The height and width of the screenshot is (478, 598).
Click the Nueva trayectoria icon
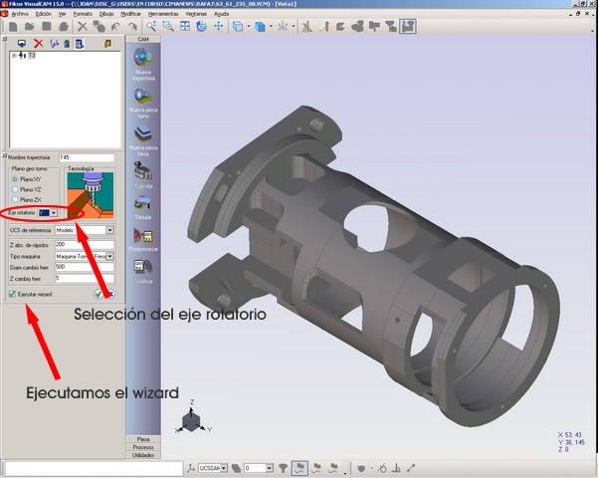(x=142, y=59)
